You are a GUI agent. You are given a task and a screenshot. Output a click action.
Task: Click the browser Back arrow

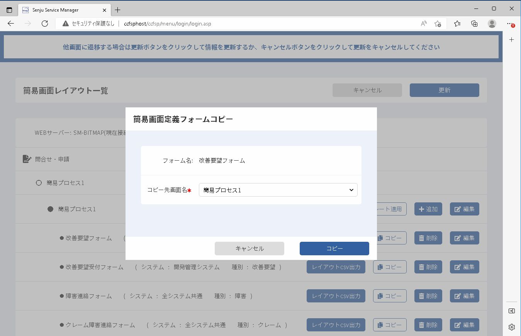click(x=11, y=24)
